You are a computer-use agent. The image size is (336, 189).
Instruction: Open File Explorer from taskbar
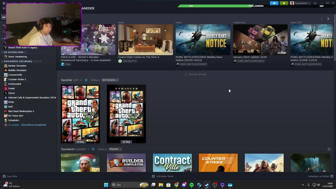(161, 185)
